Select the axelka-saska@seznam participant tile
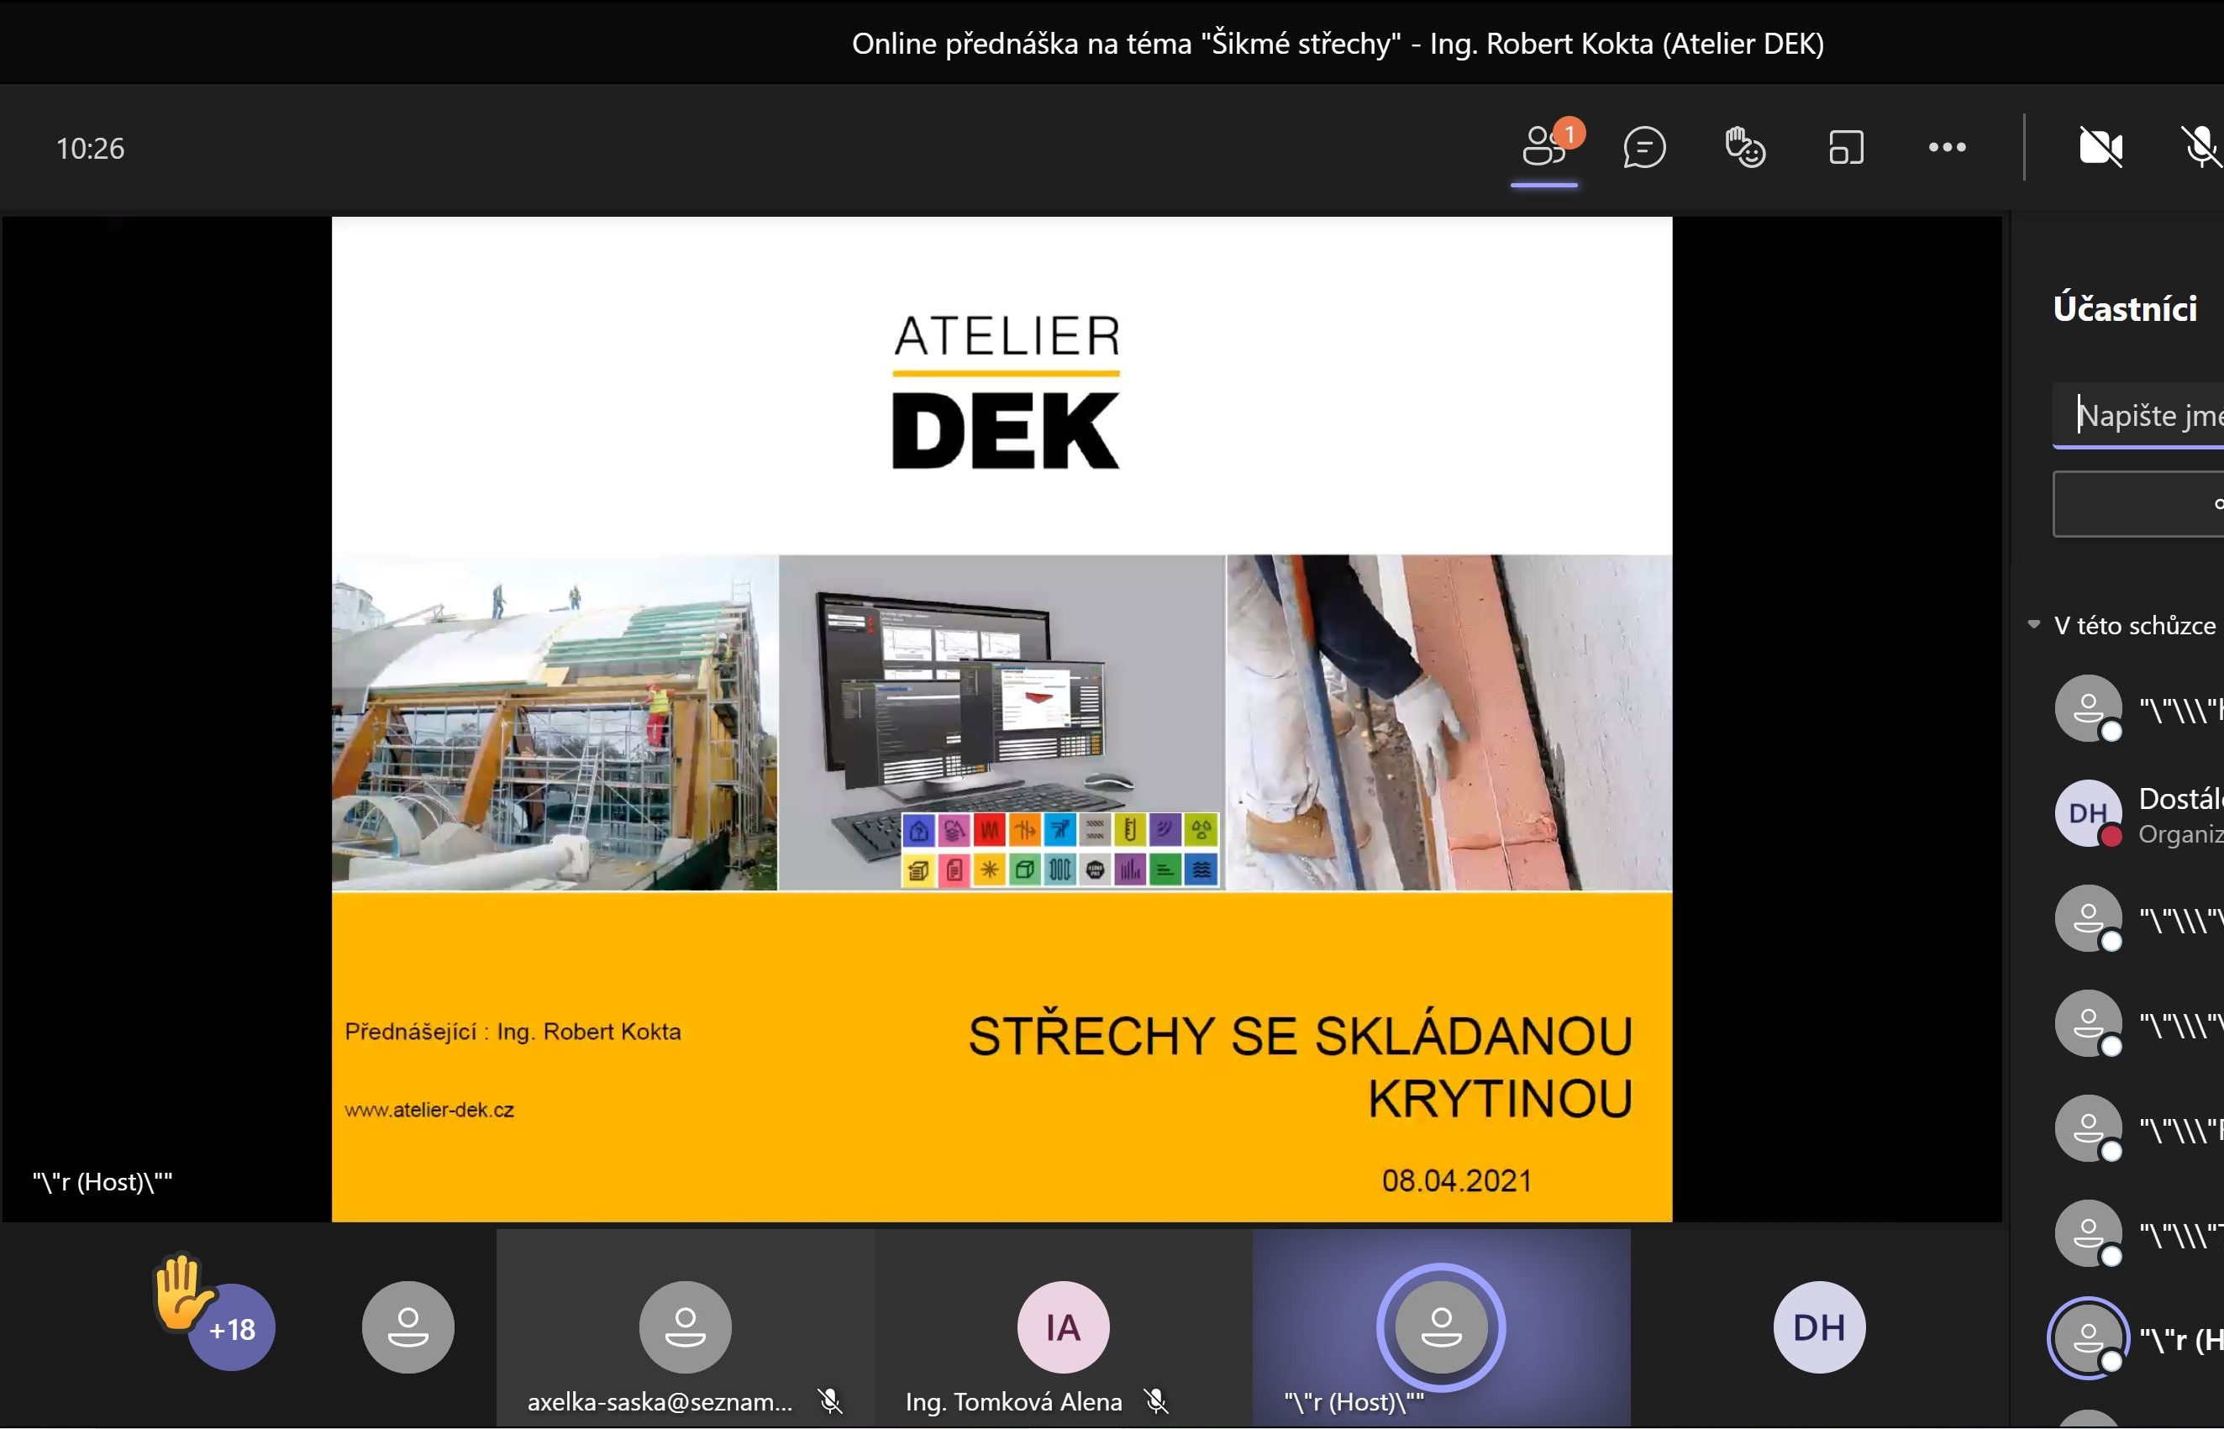This screenshot has height=1429, width=2224. point(685,1328)
